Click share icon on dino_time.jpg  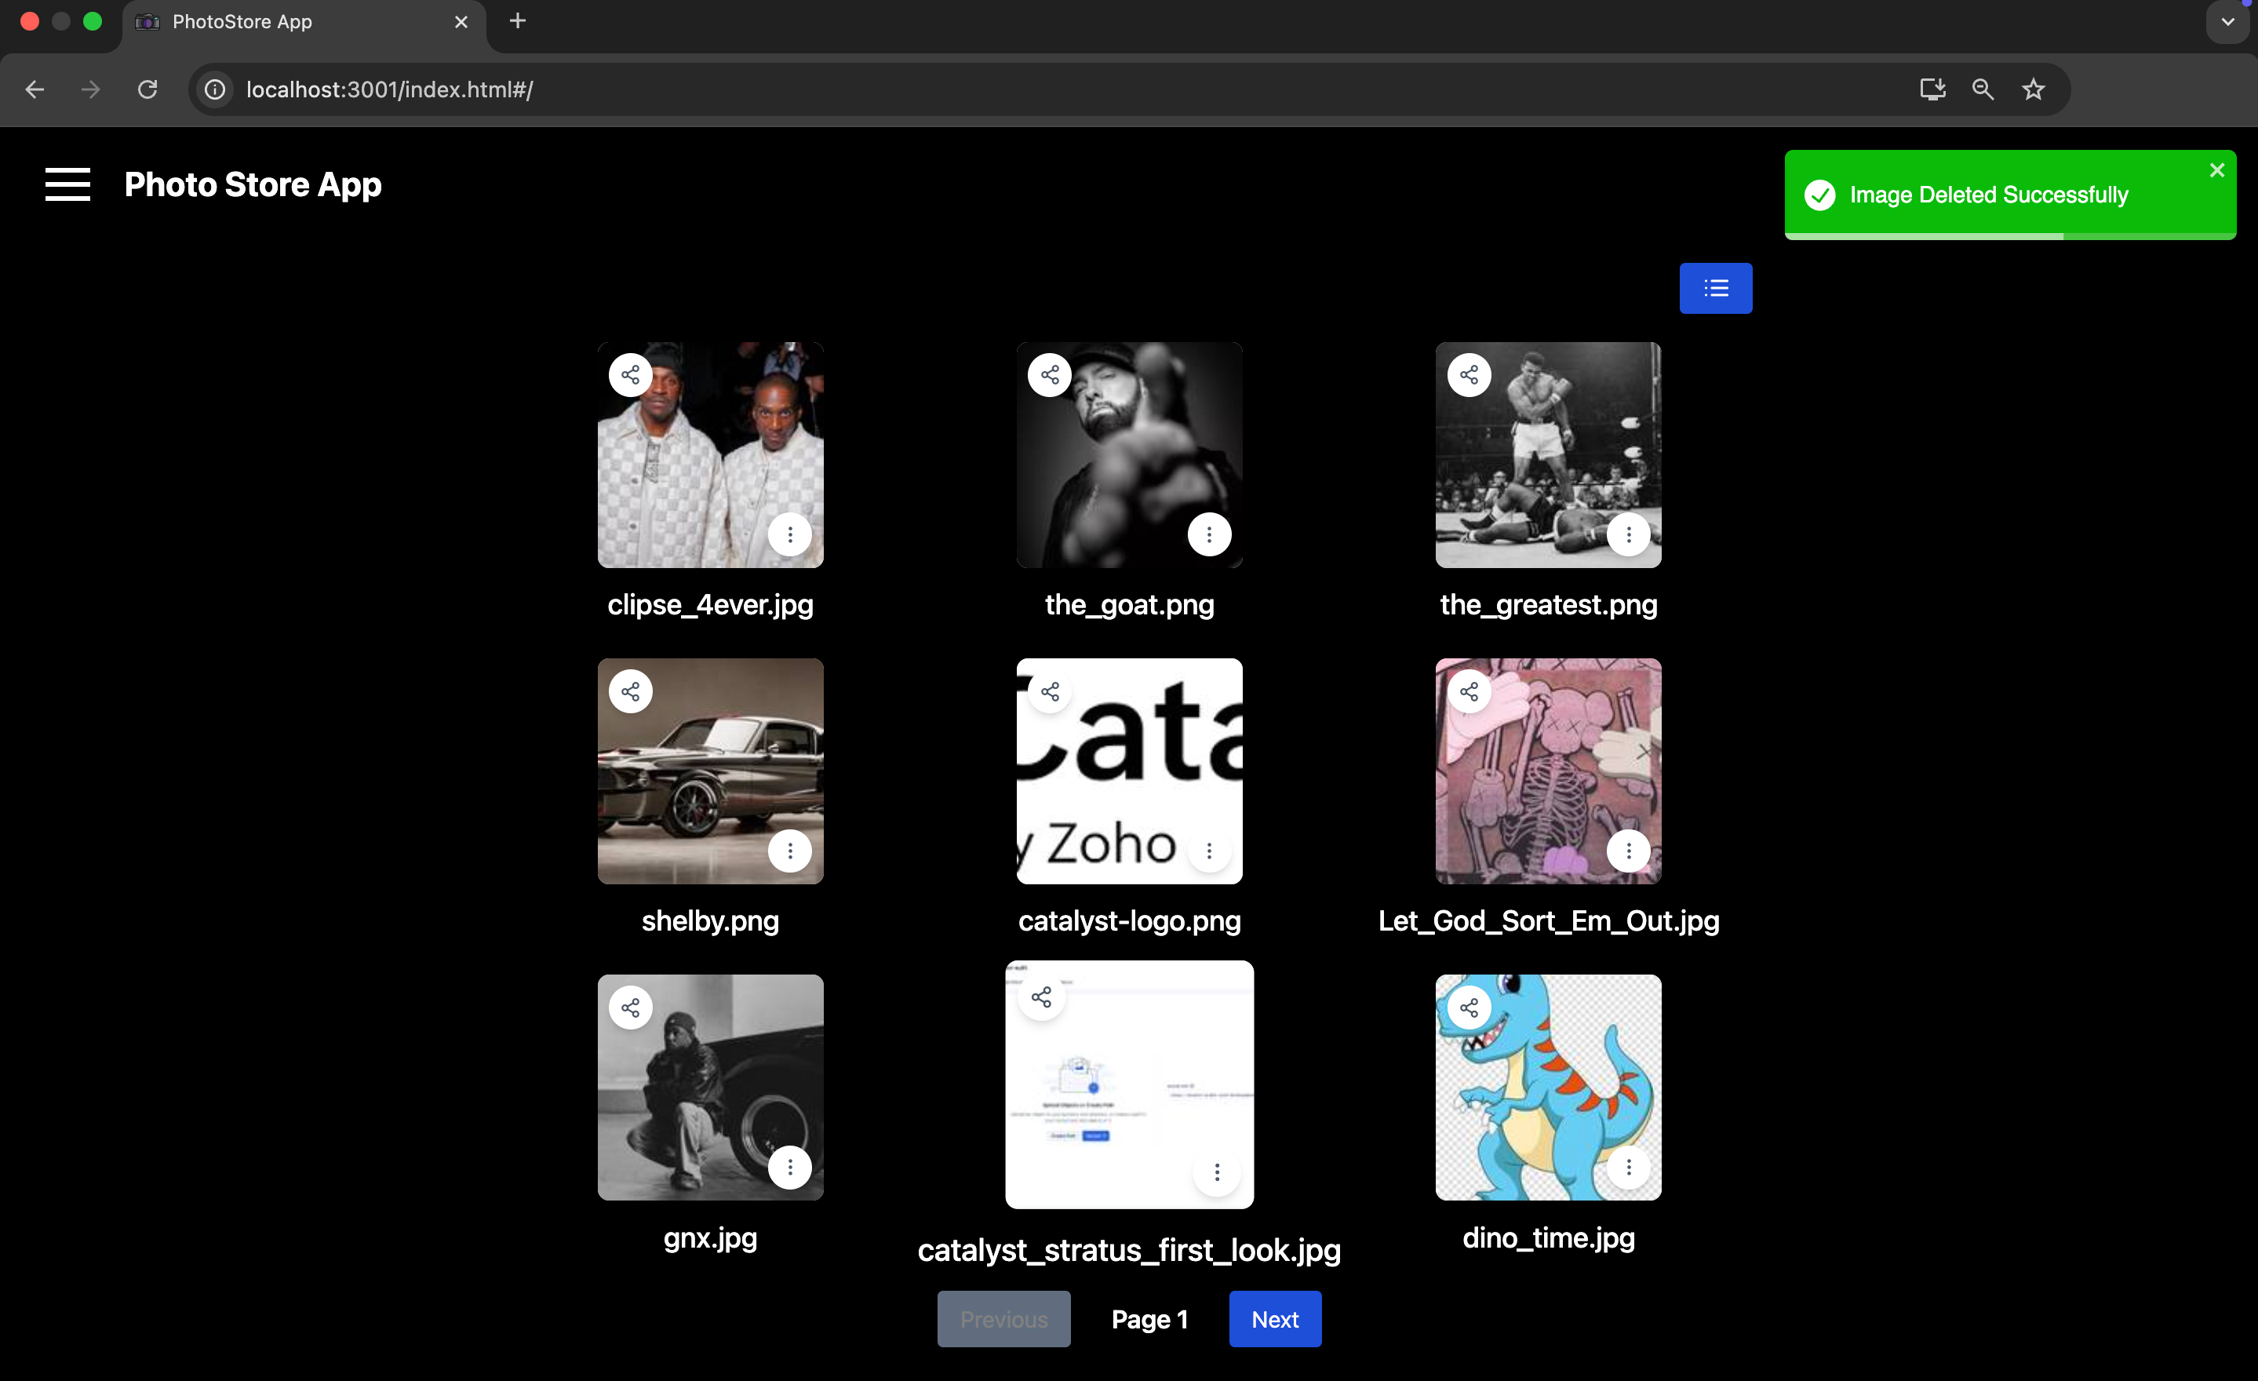point(1469,1008)
